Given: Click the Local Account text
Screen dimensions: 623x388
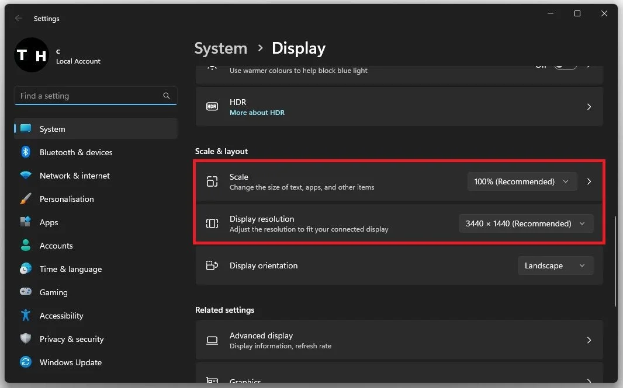Looking at the screenshot, I should point(78,61).
